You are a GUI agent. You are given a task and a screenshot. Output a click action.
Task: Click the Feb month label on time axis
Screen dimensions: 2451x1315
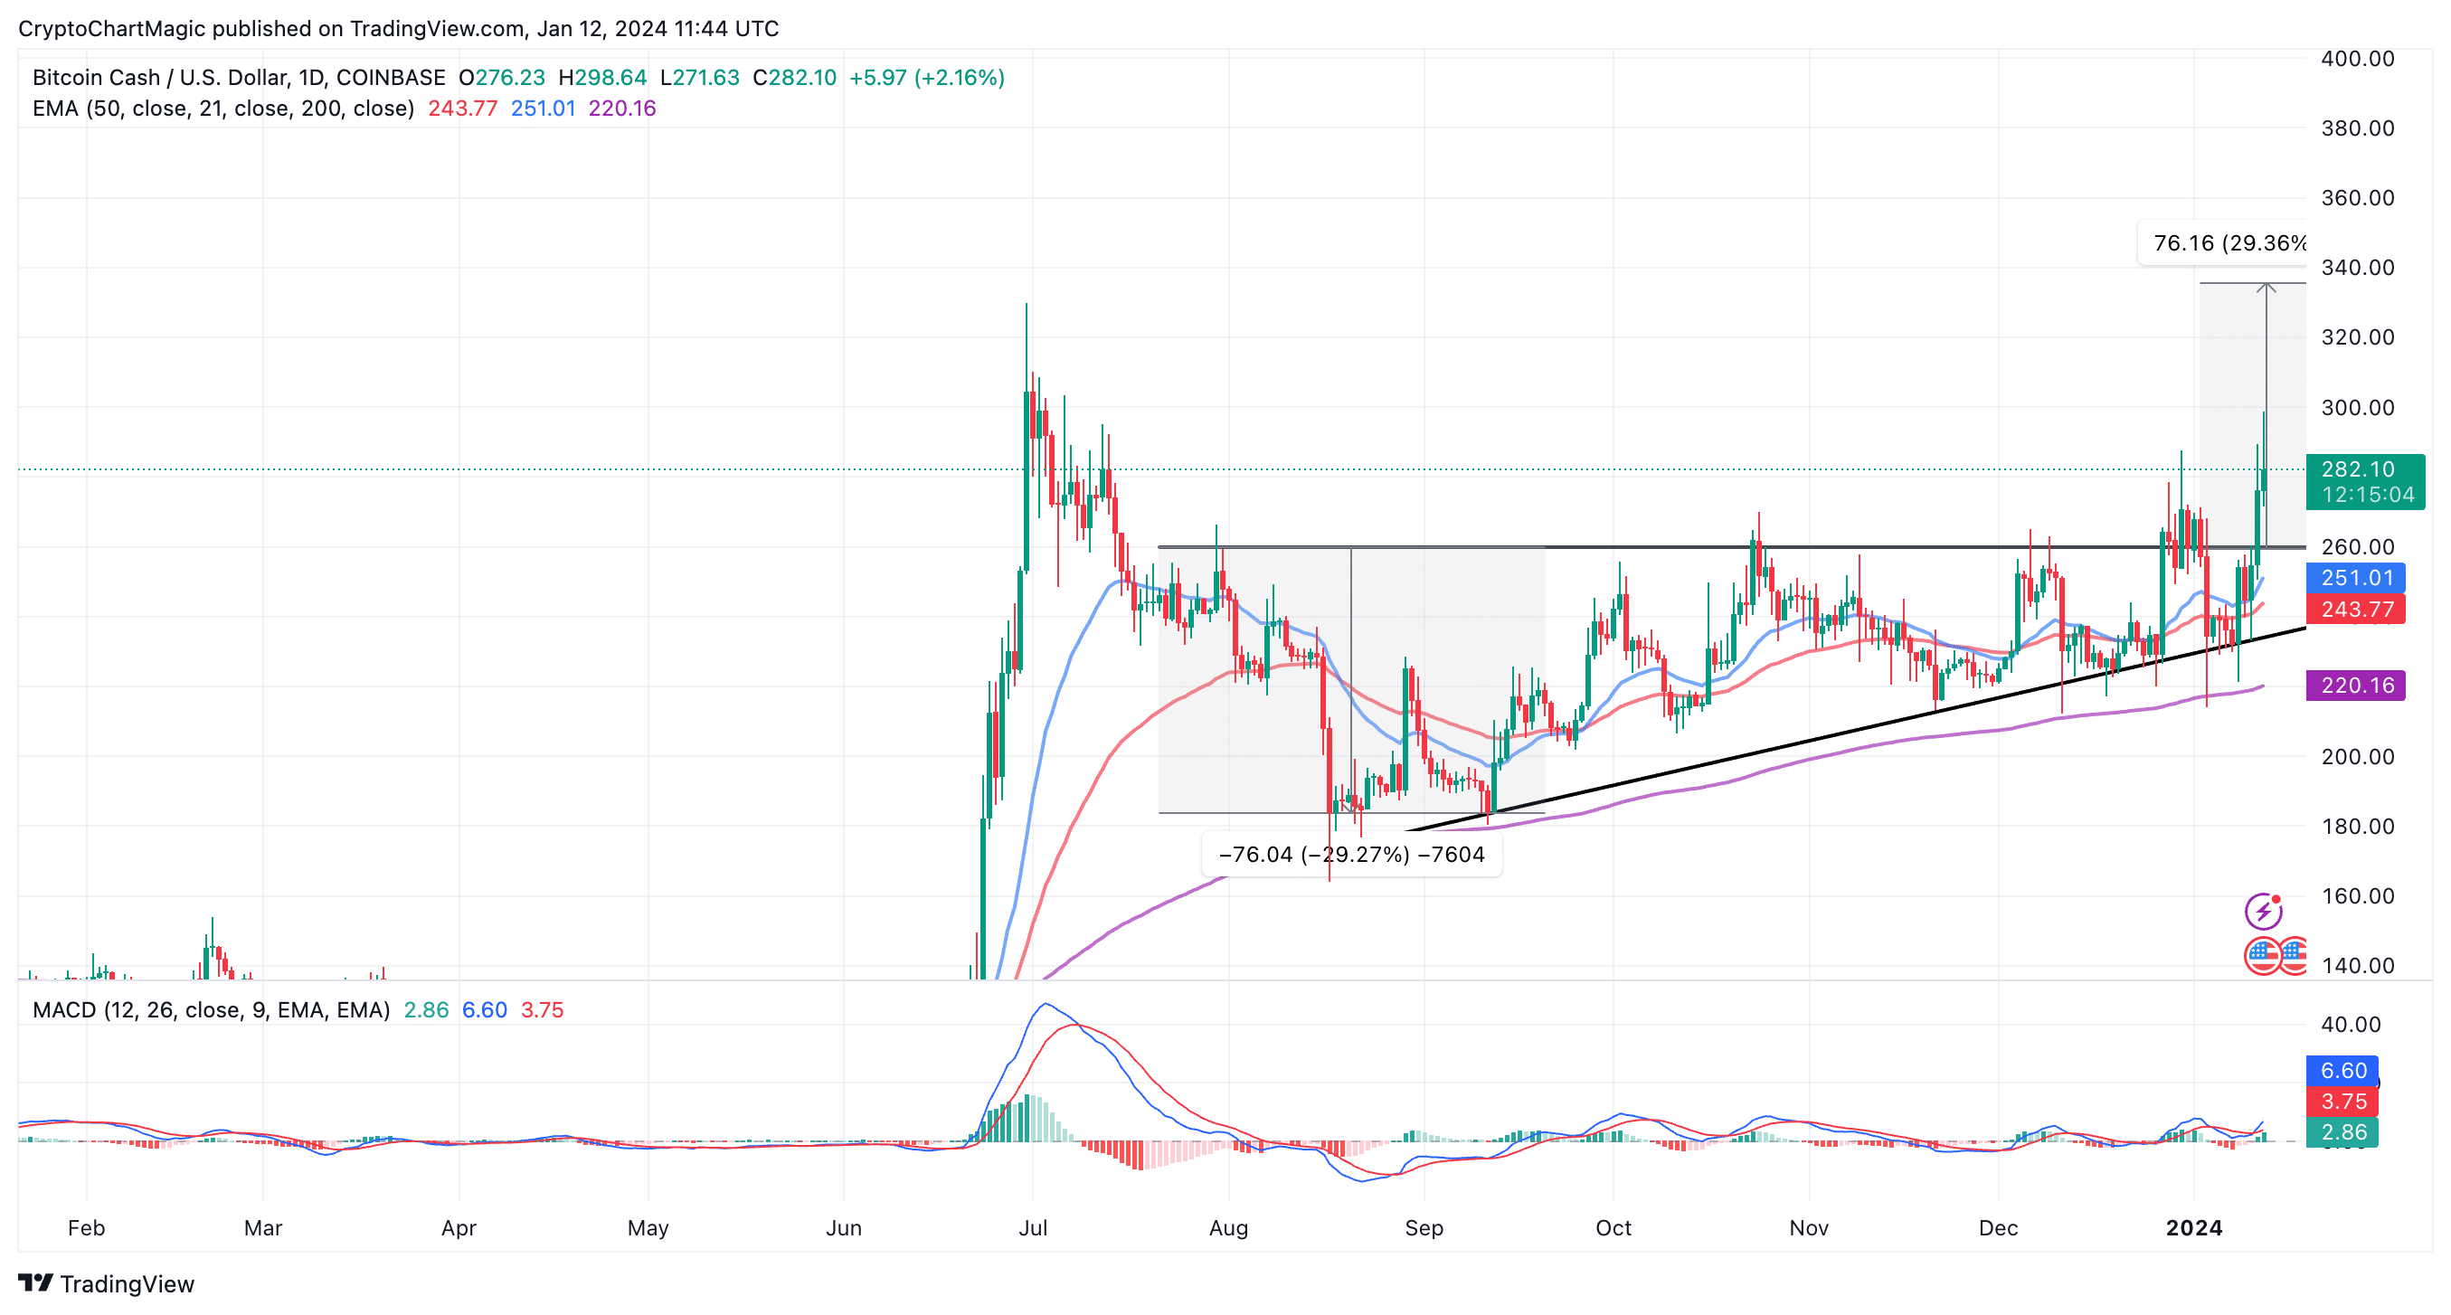(87, 1227)
